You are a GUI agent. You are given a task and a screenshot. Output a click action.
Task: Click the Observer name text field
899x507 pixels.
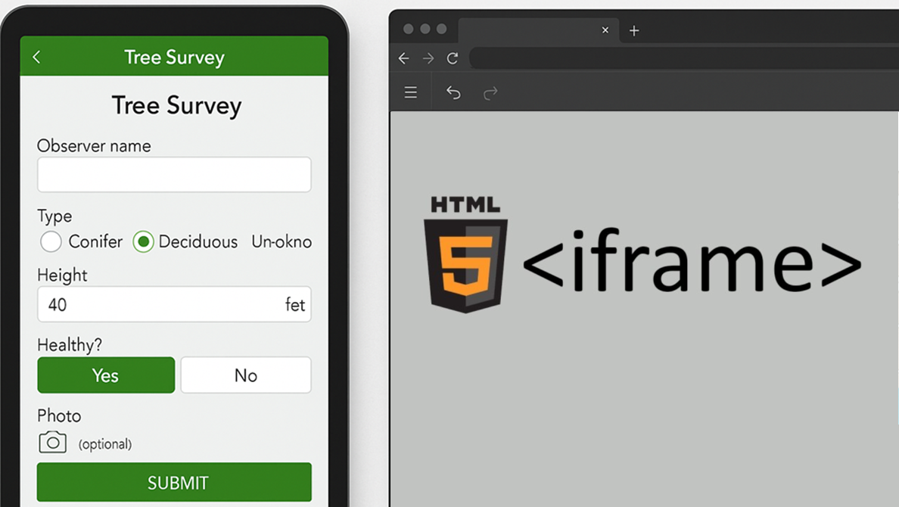[174, 175]
